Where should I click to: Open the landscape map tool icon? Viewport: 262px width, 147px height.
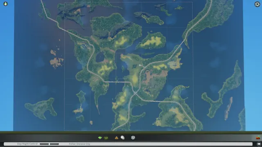pyautogui.click(x=106, y=138)
